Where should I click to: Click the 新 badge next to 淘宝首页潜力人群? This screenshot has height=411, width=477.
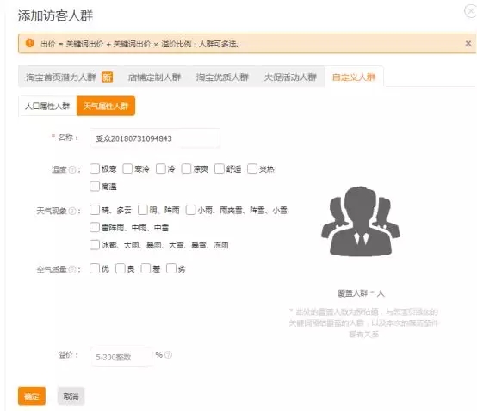coord(107,77)
